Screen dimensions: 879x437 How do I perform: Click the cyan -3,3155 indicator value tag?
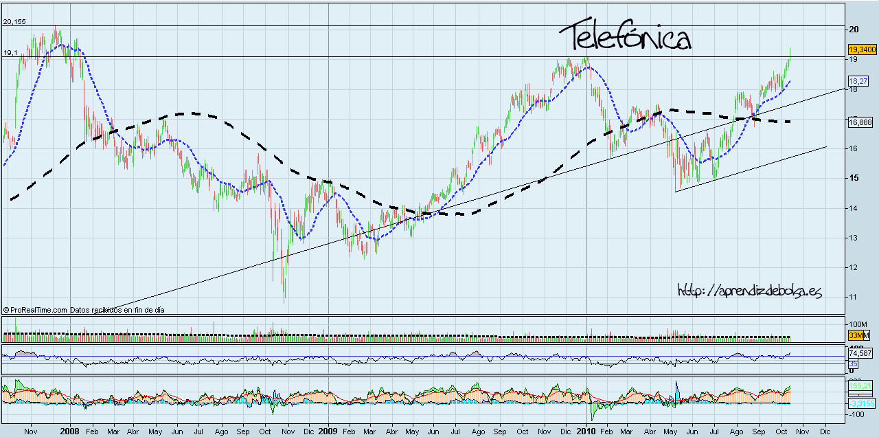click(860, 403)
